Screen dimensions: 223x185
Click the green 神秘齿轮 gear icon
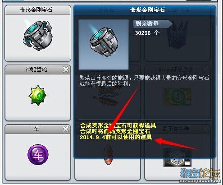37,96
